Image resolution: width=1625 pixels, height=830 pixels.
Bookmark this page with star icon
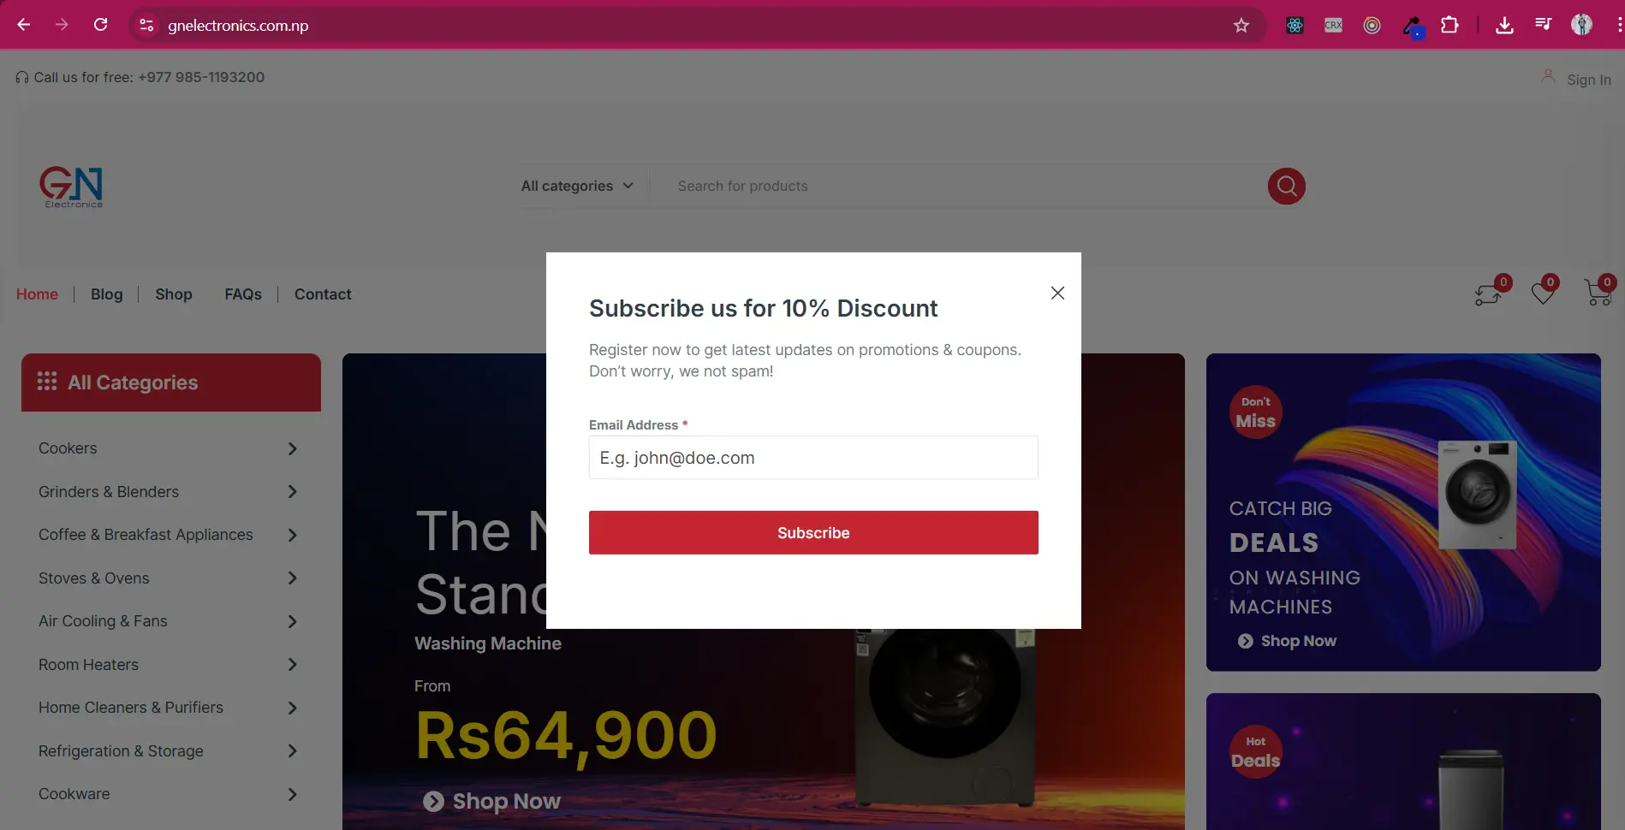tap(1241, 25)
